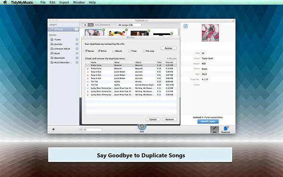The image size is (283, 177).
Task: Enable the File size comparison checkbox
Action: point(144,51)
